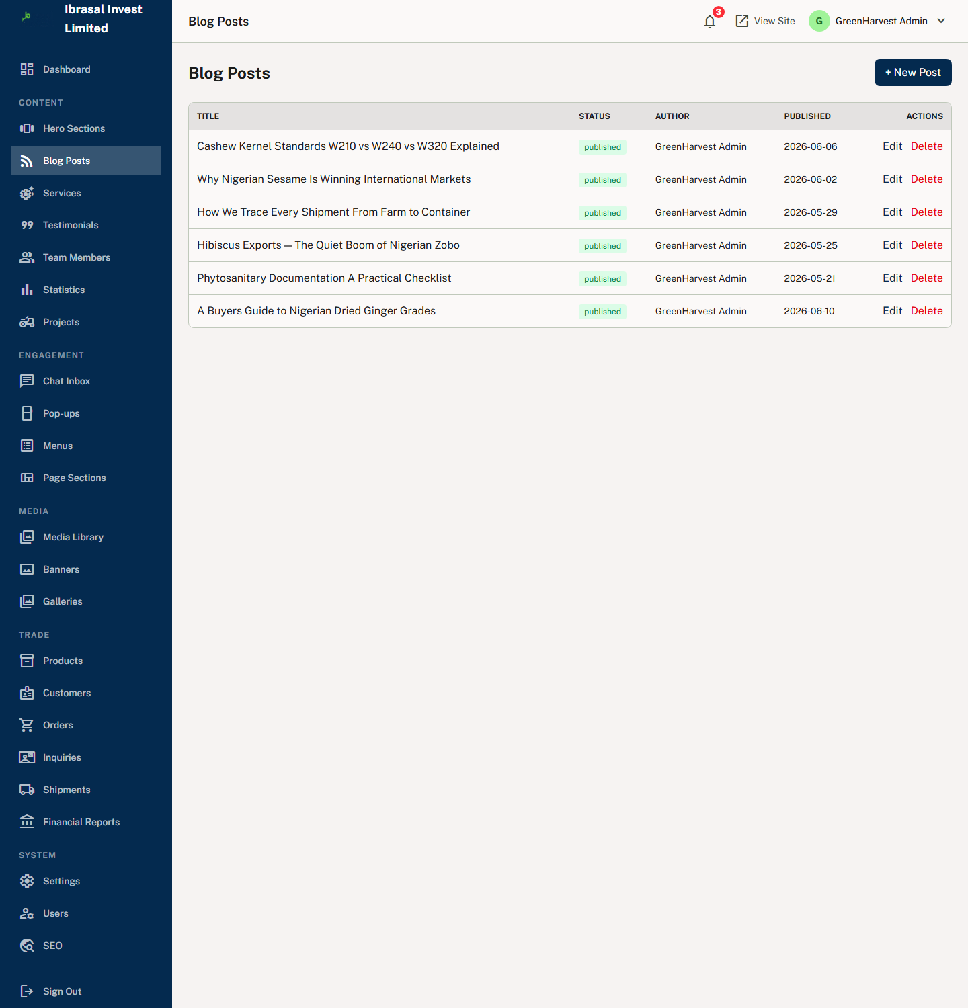968x1008 pixels.
Task: Open Financial Reports page
Action: tap(86, 822)
